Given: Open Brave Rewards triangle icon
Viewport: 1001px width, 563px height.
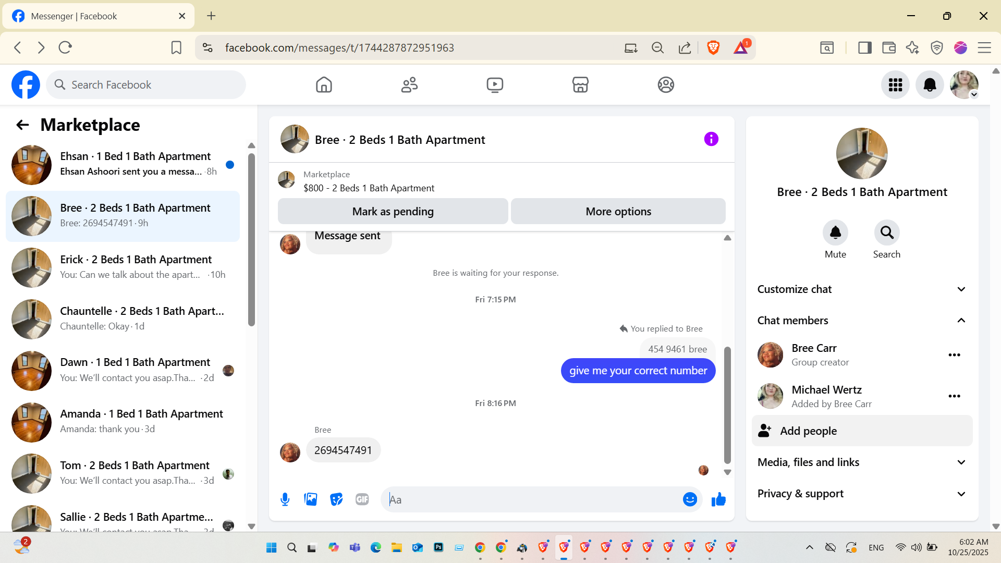Looking at the screenshot, I should click(741, 48).
